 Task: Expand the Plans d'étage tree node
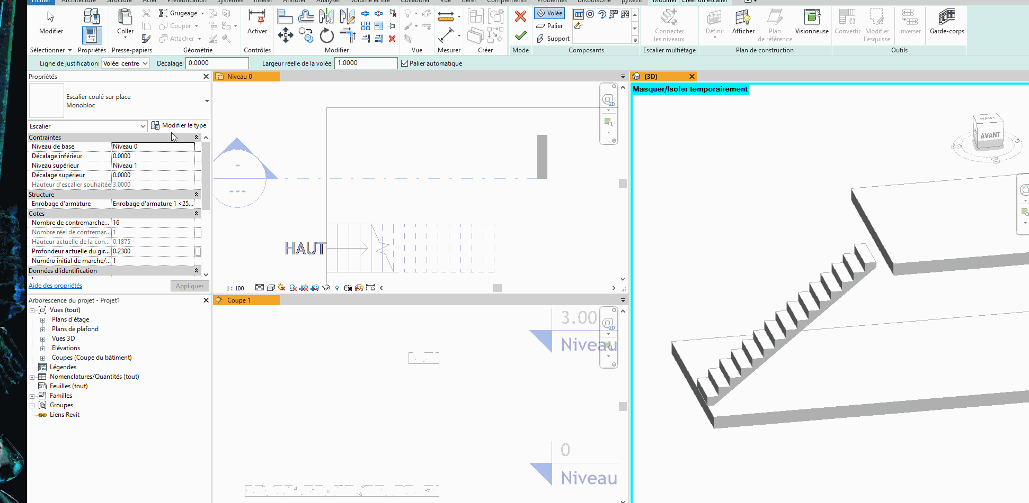43,320
